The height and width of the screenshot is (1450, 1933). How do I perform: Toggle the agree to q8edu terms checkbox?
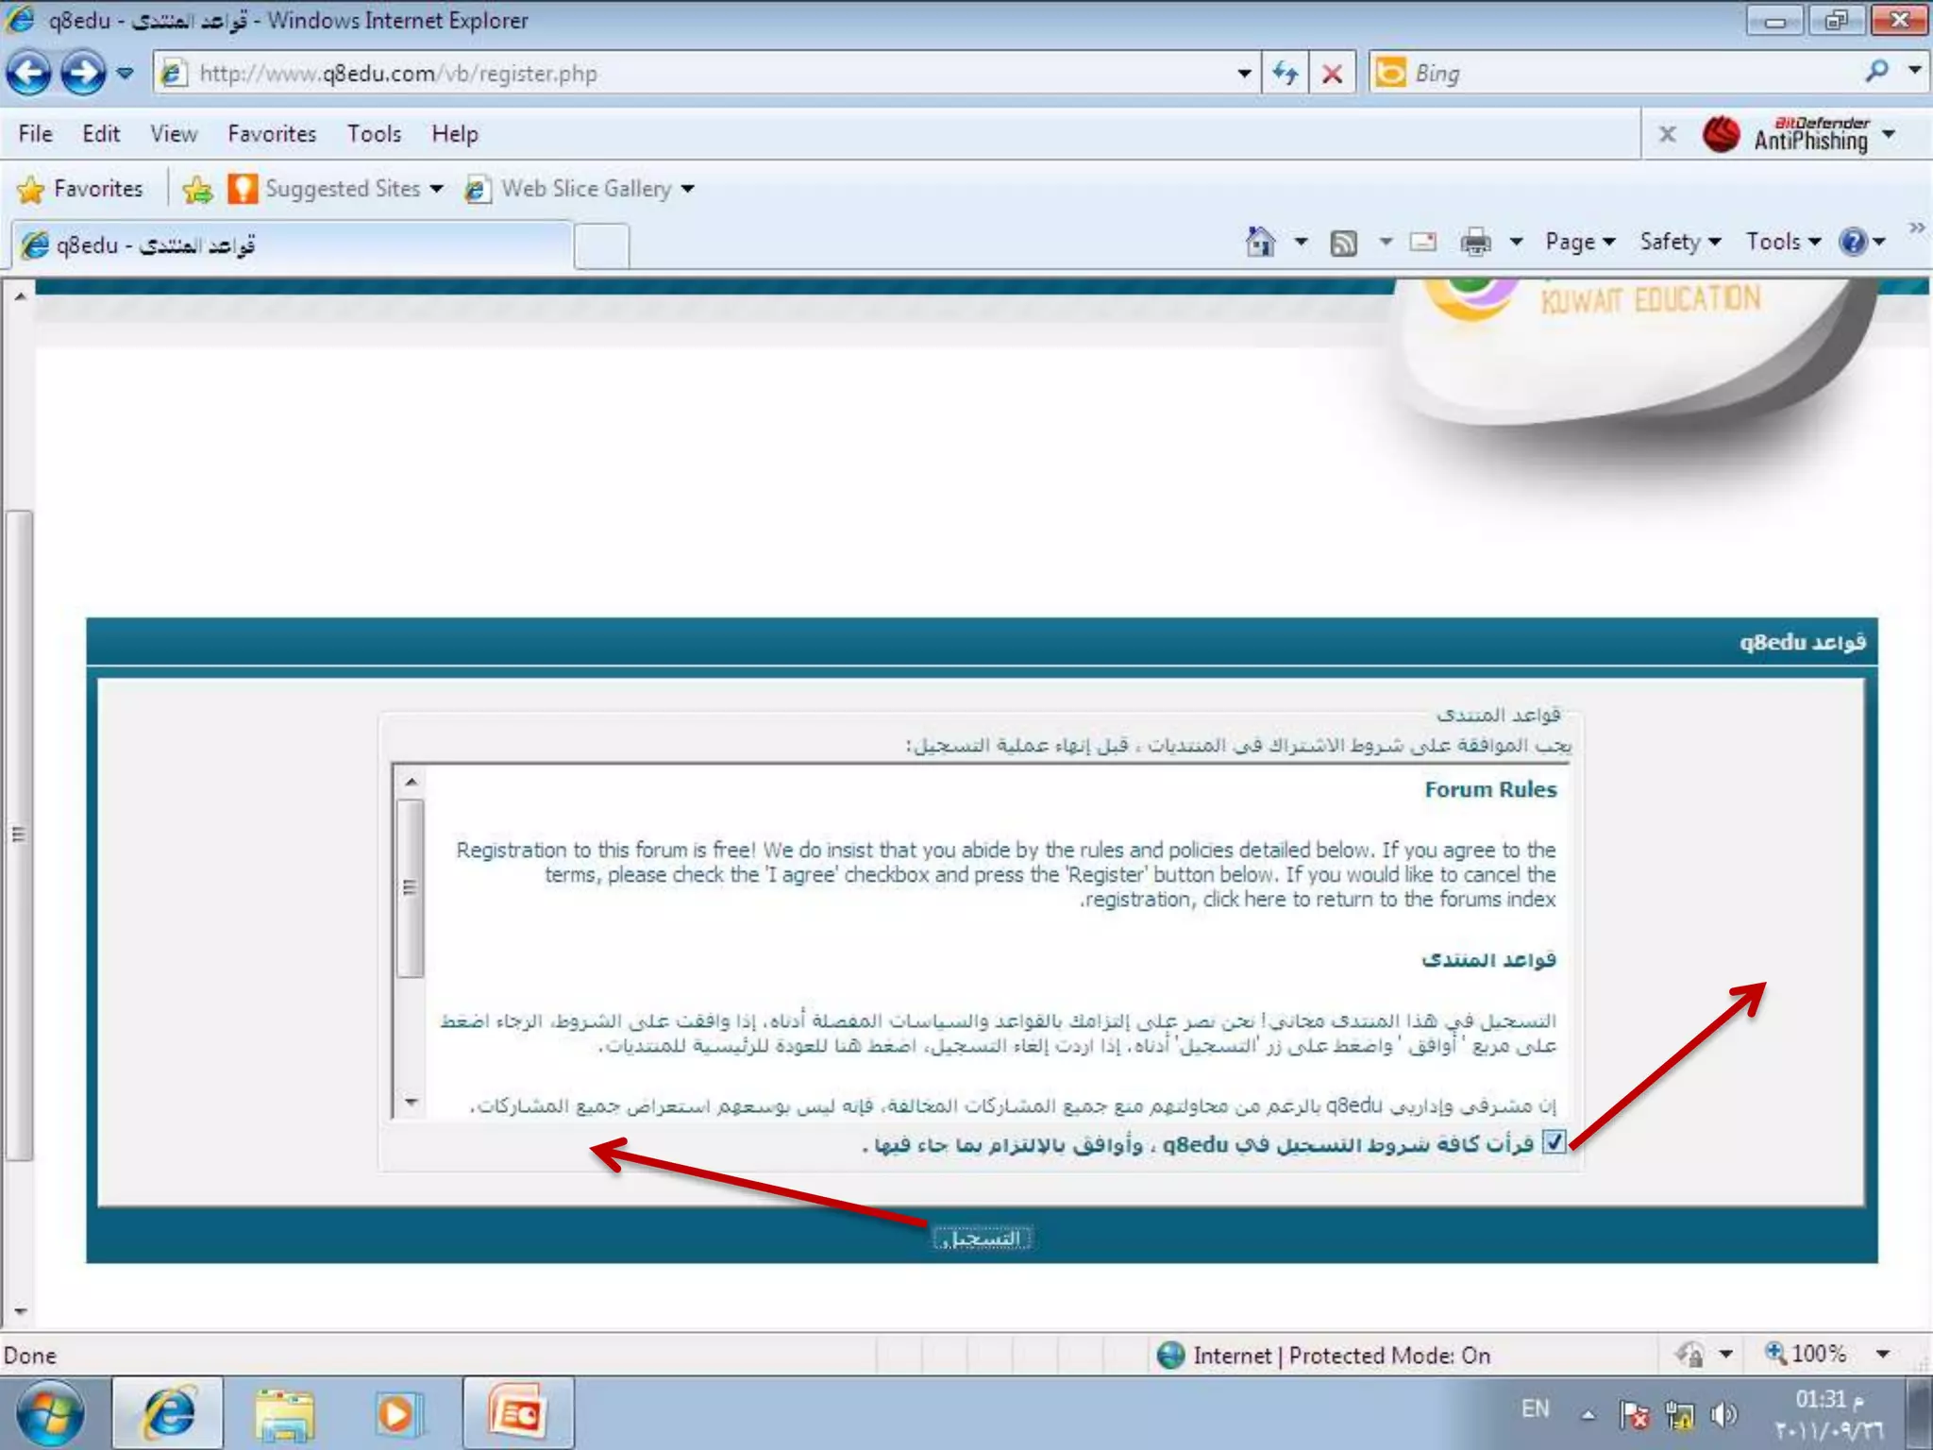pos(1554,1142)
